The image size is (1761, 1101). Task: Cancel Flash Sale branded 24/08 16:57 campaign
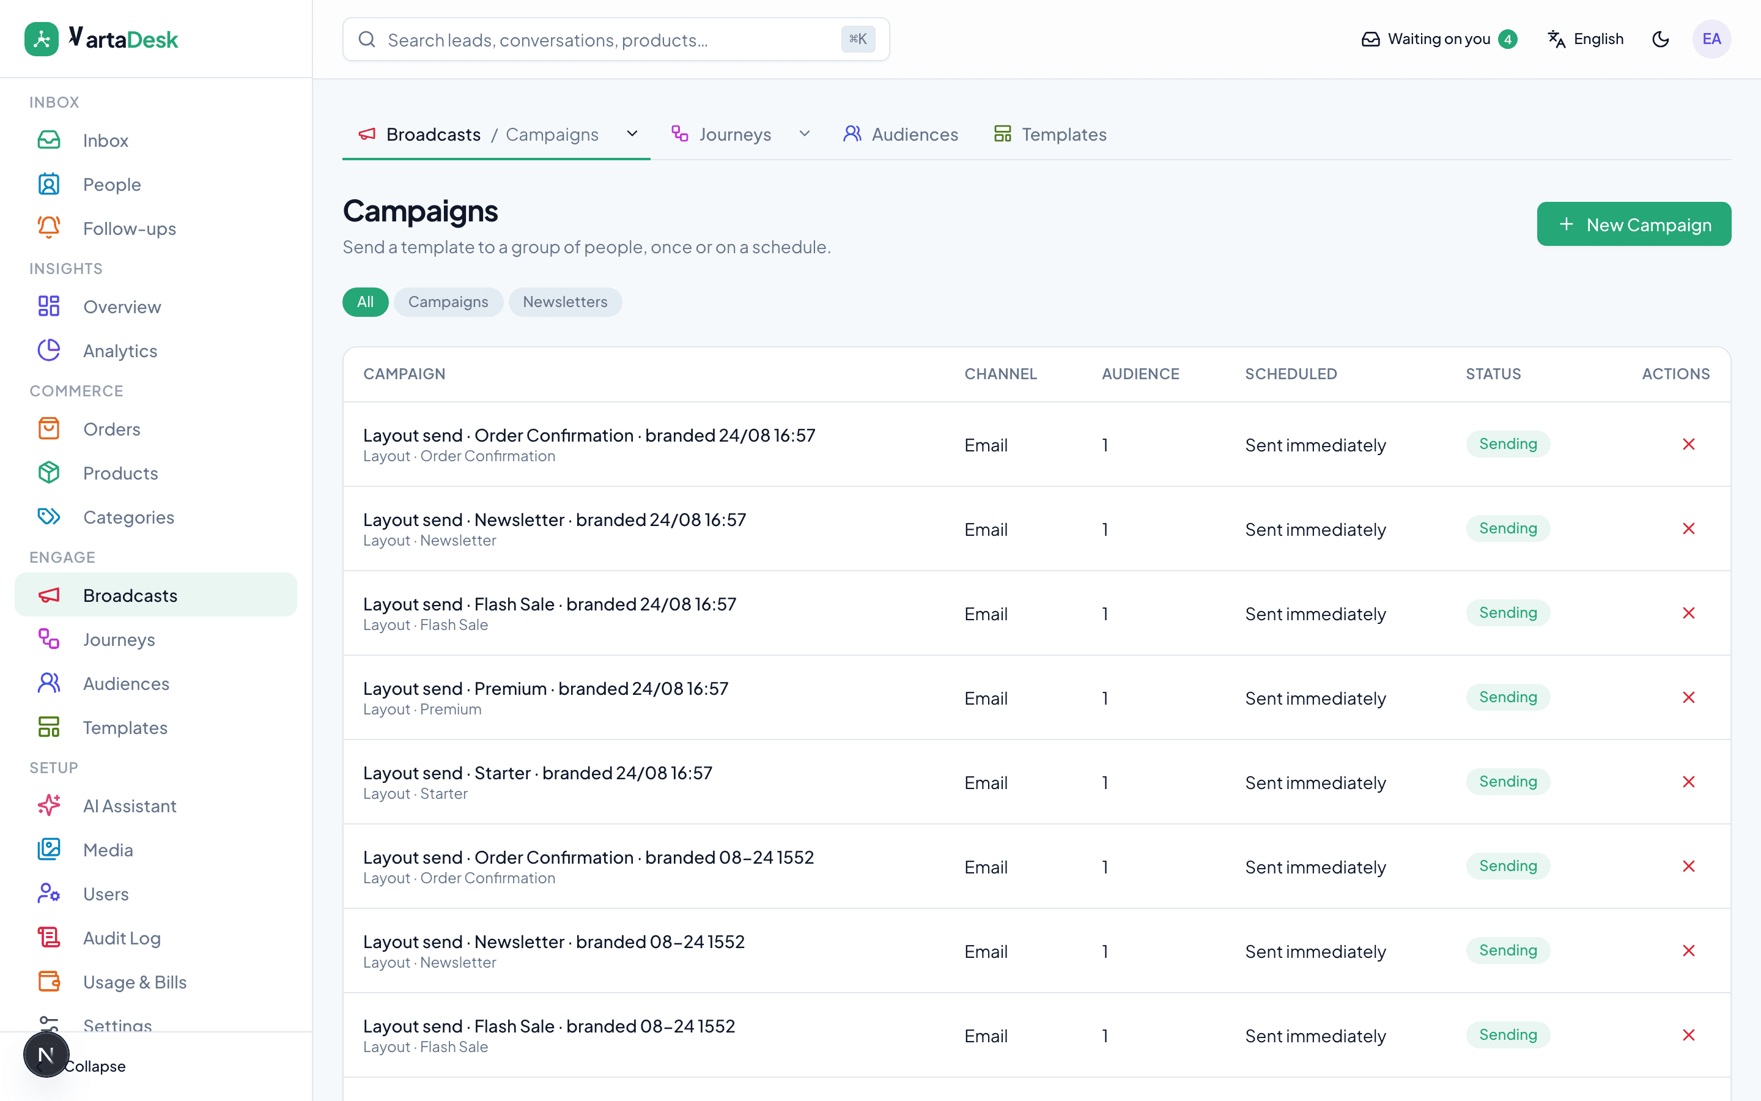[x=1689, y=613]
